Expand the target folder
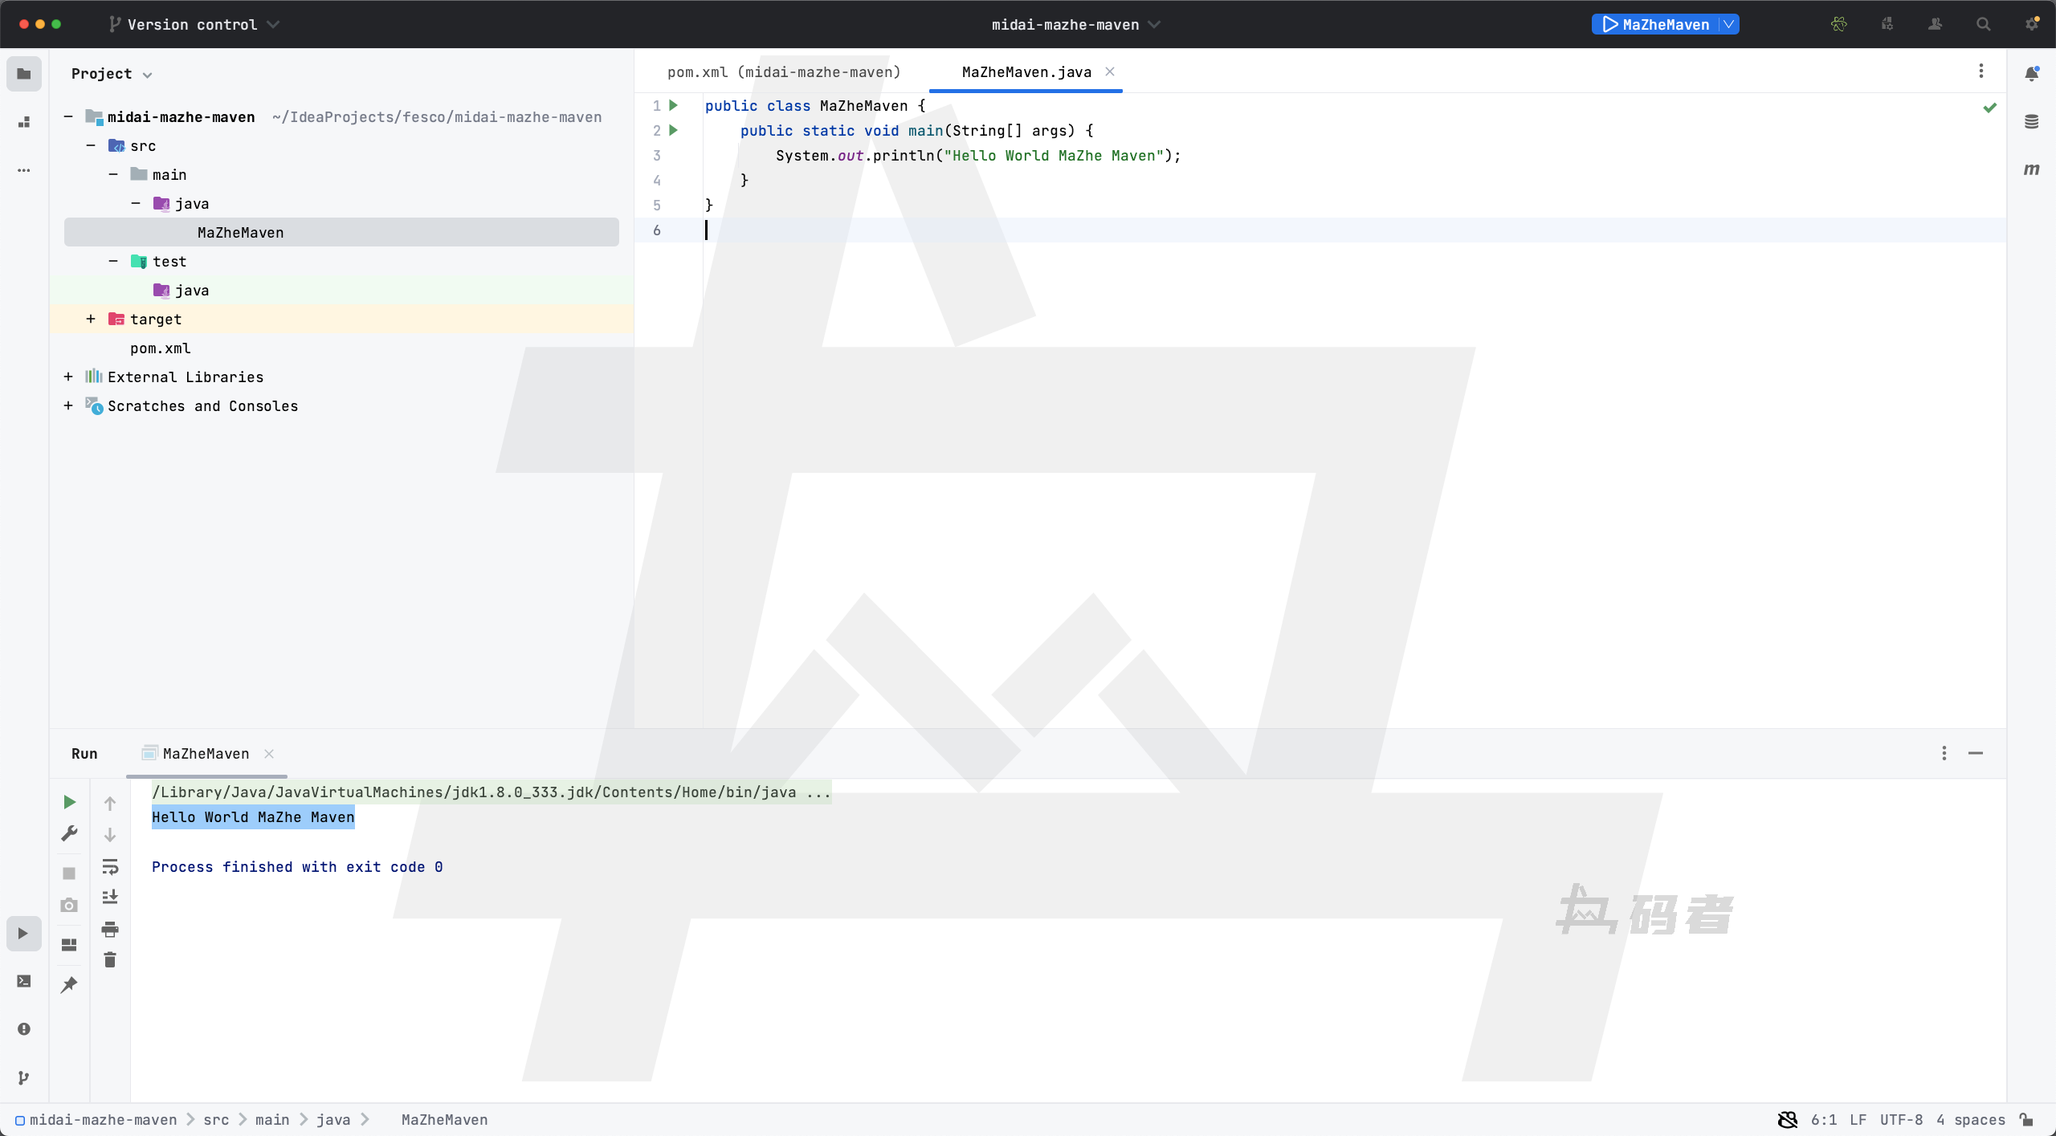 click(91, 320)
